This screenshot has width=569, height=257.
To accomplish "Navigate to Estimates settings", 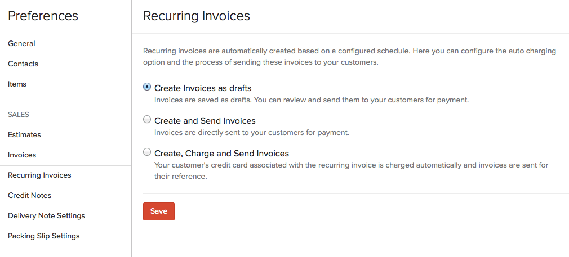I will [x=24, y=134].
